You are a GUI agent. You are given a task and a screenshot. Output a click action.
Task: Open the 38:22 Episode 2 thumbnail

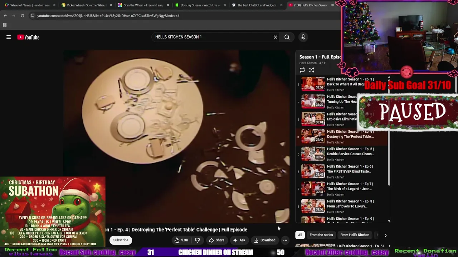click(313, 102)
